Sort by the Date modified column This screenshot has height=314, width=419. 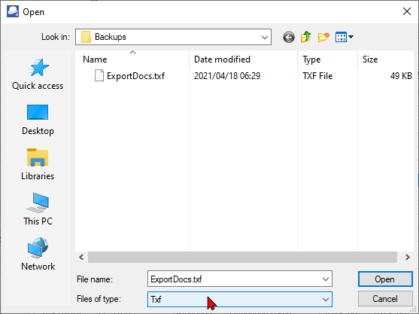pos(243,59)
